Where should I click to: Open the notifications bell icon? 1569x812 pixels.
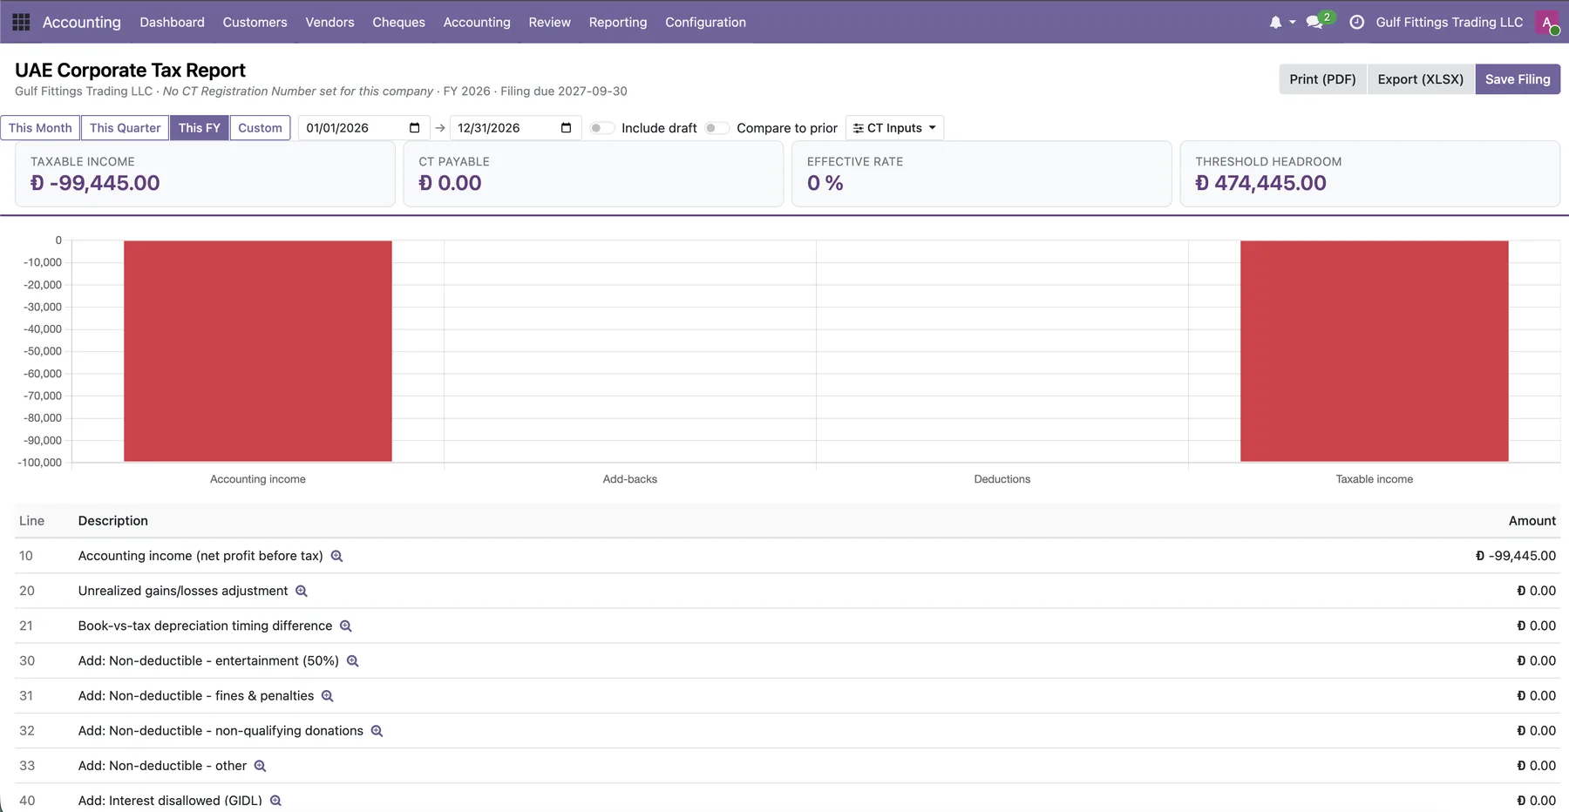pos(1275,22)
